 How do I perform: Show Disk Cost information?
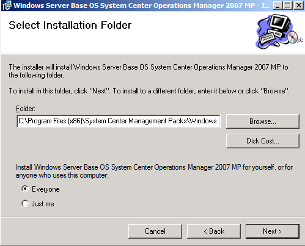click(x=263, y=141)
